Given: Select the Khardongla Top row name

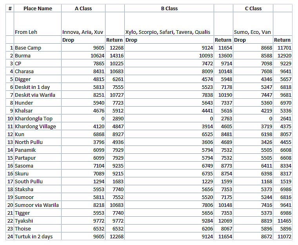Looking at the screenshot, I should (x=33, y=118).
